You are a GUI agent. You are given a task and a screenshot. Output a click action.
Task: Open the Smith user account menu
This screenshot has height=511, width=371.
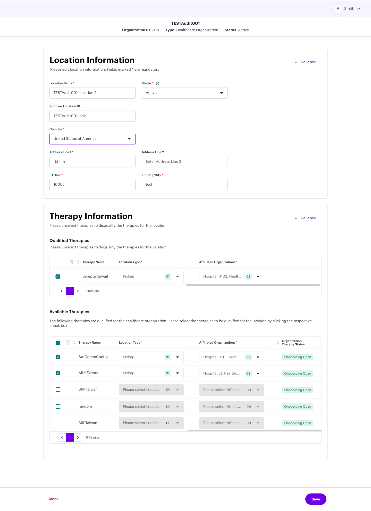point(352,9)
